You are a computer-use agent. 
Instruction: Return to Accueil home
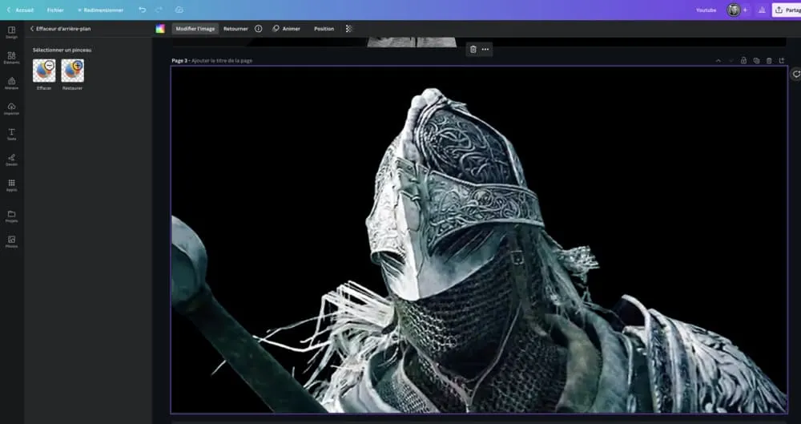point(21,10)
